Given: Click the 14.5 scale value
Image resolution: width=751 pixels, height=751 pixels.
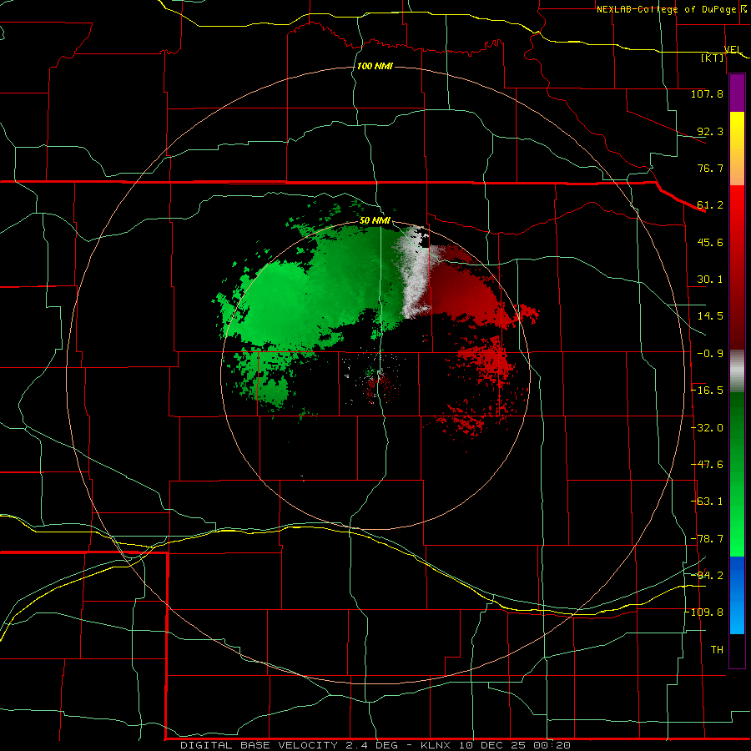Looking at the screenshot, I should (710, 316).
